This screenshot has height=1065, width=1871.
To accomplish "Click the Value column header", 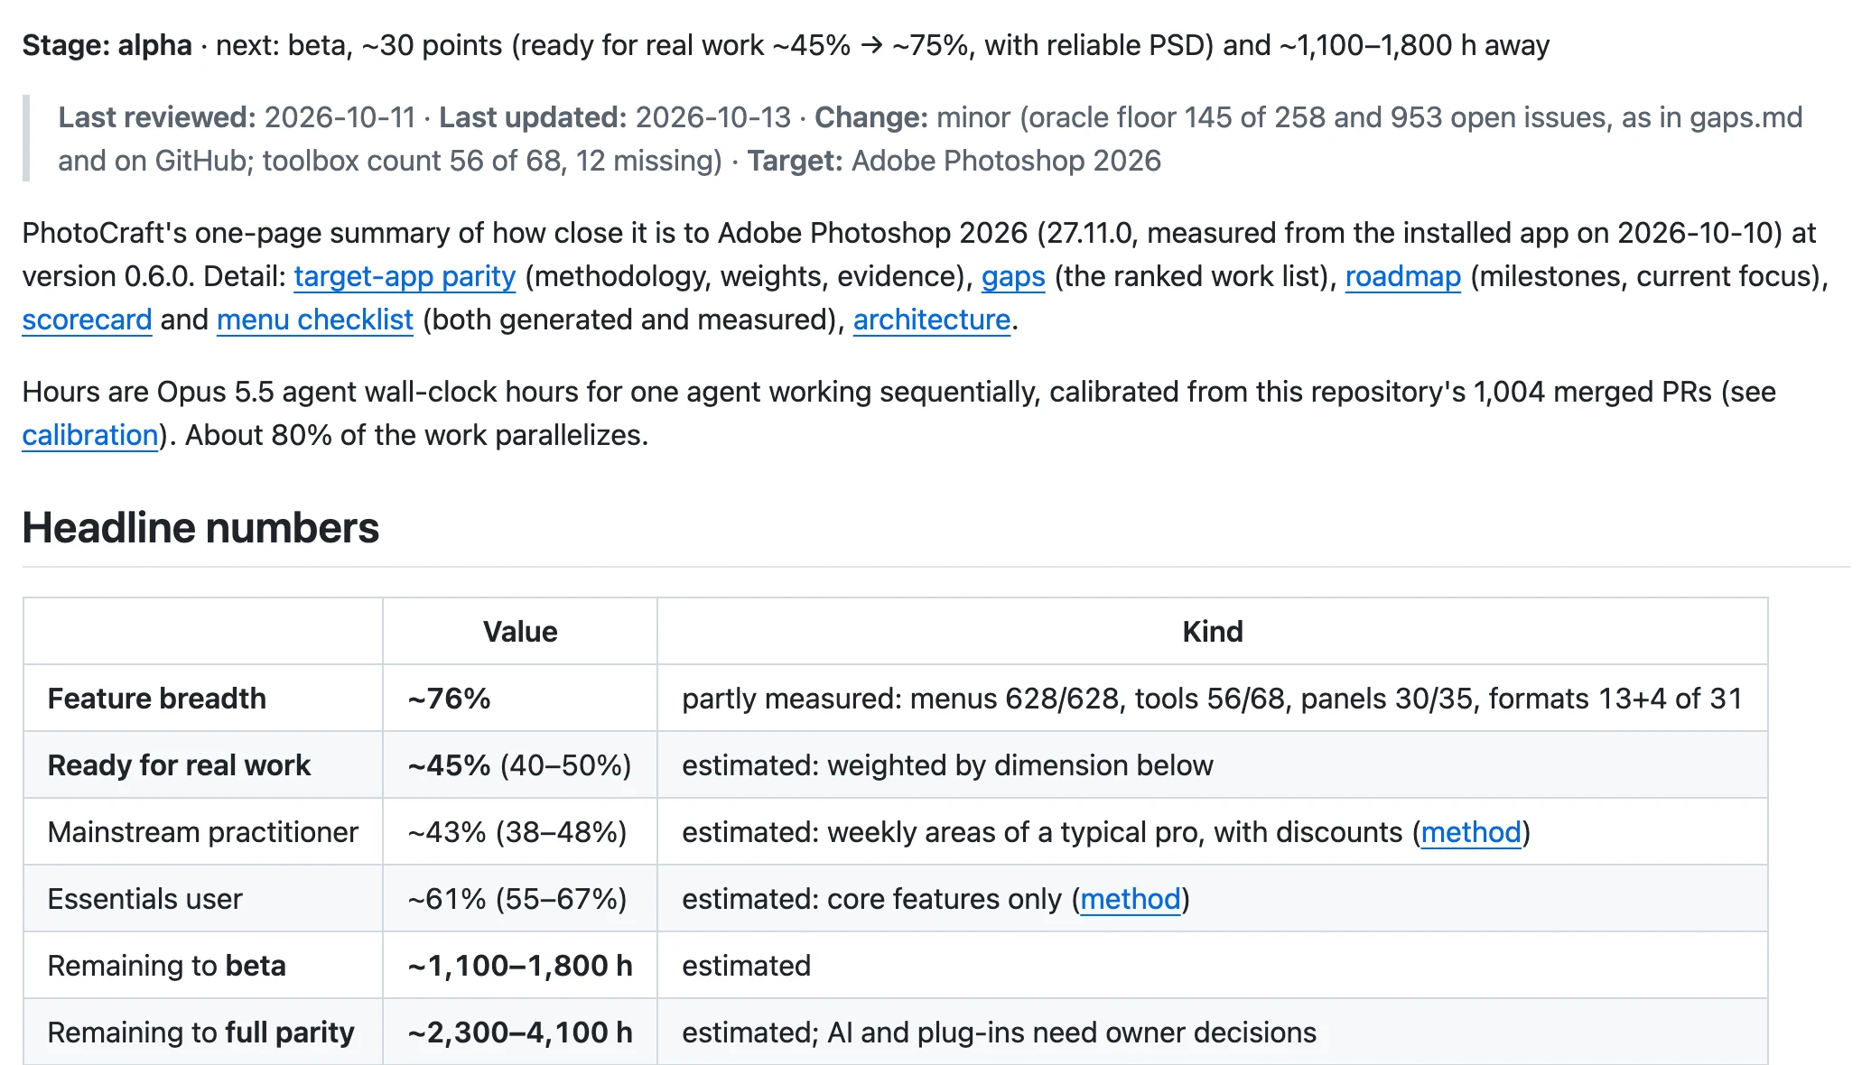I will pos(520,632).
